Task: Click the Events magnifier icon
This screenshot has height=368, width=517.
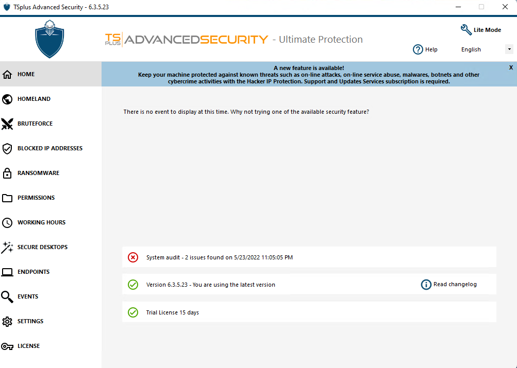Action: (x=7, y=296)
